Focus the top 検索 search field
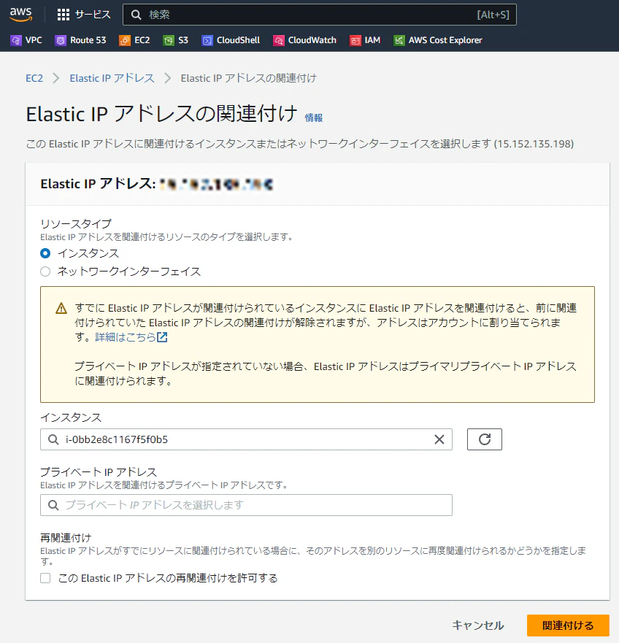619x643 pixels. (320, 15)
